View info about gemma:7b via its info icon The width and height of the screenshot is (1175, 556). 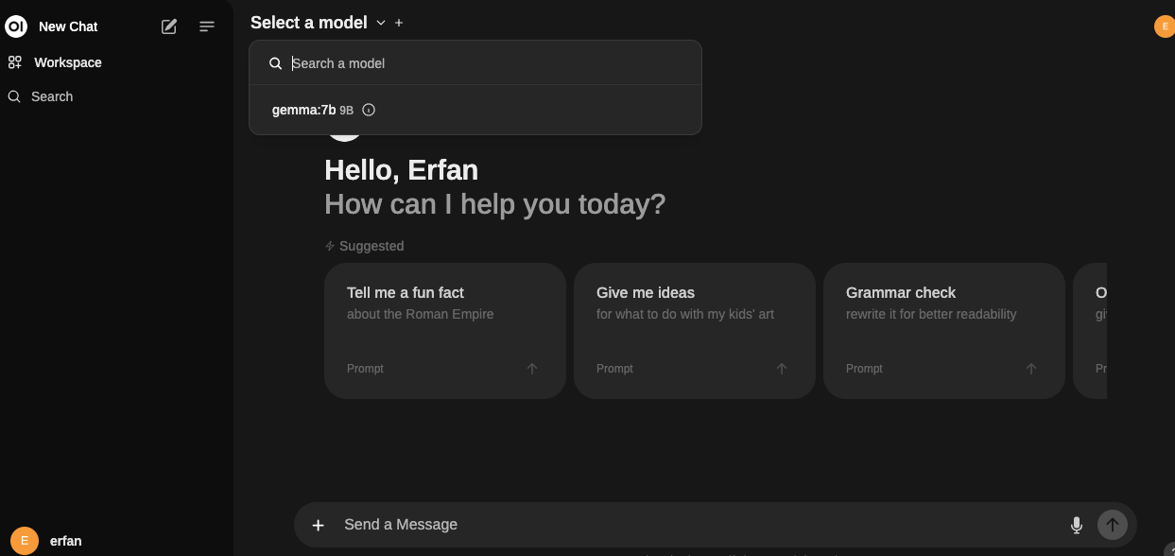369,110
